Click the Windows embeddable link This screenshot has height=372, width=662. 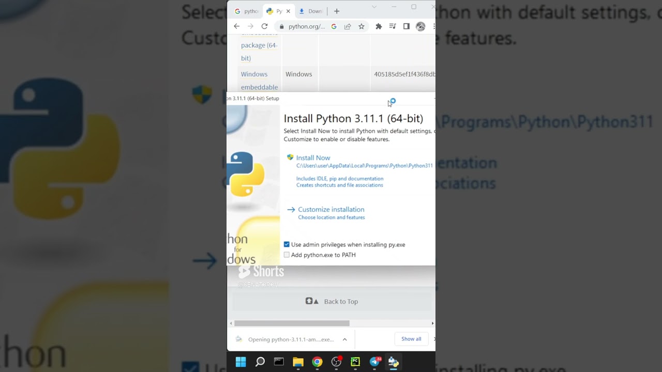coord(259,81)
